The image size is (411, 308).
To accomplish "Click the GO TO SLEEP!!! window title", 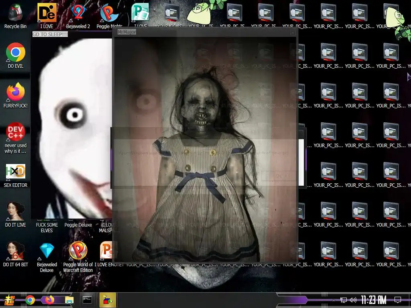I will pyautogui.click(x=50, y=34).
